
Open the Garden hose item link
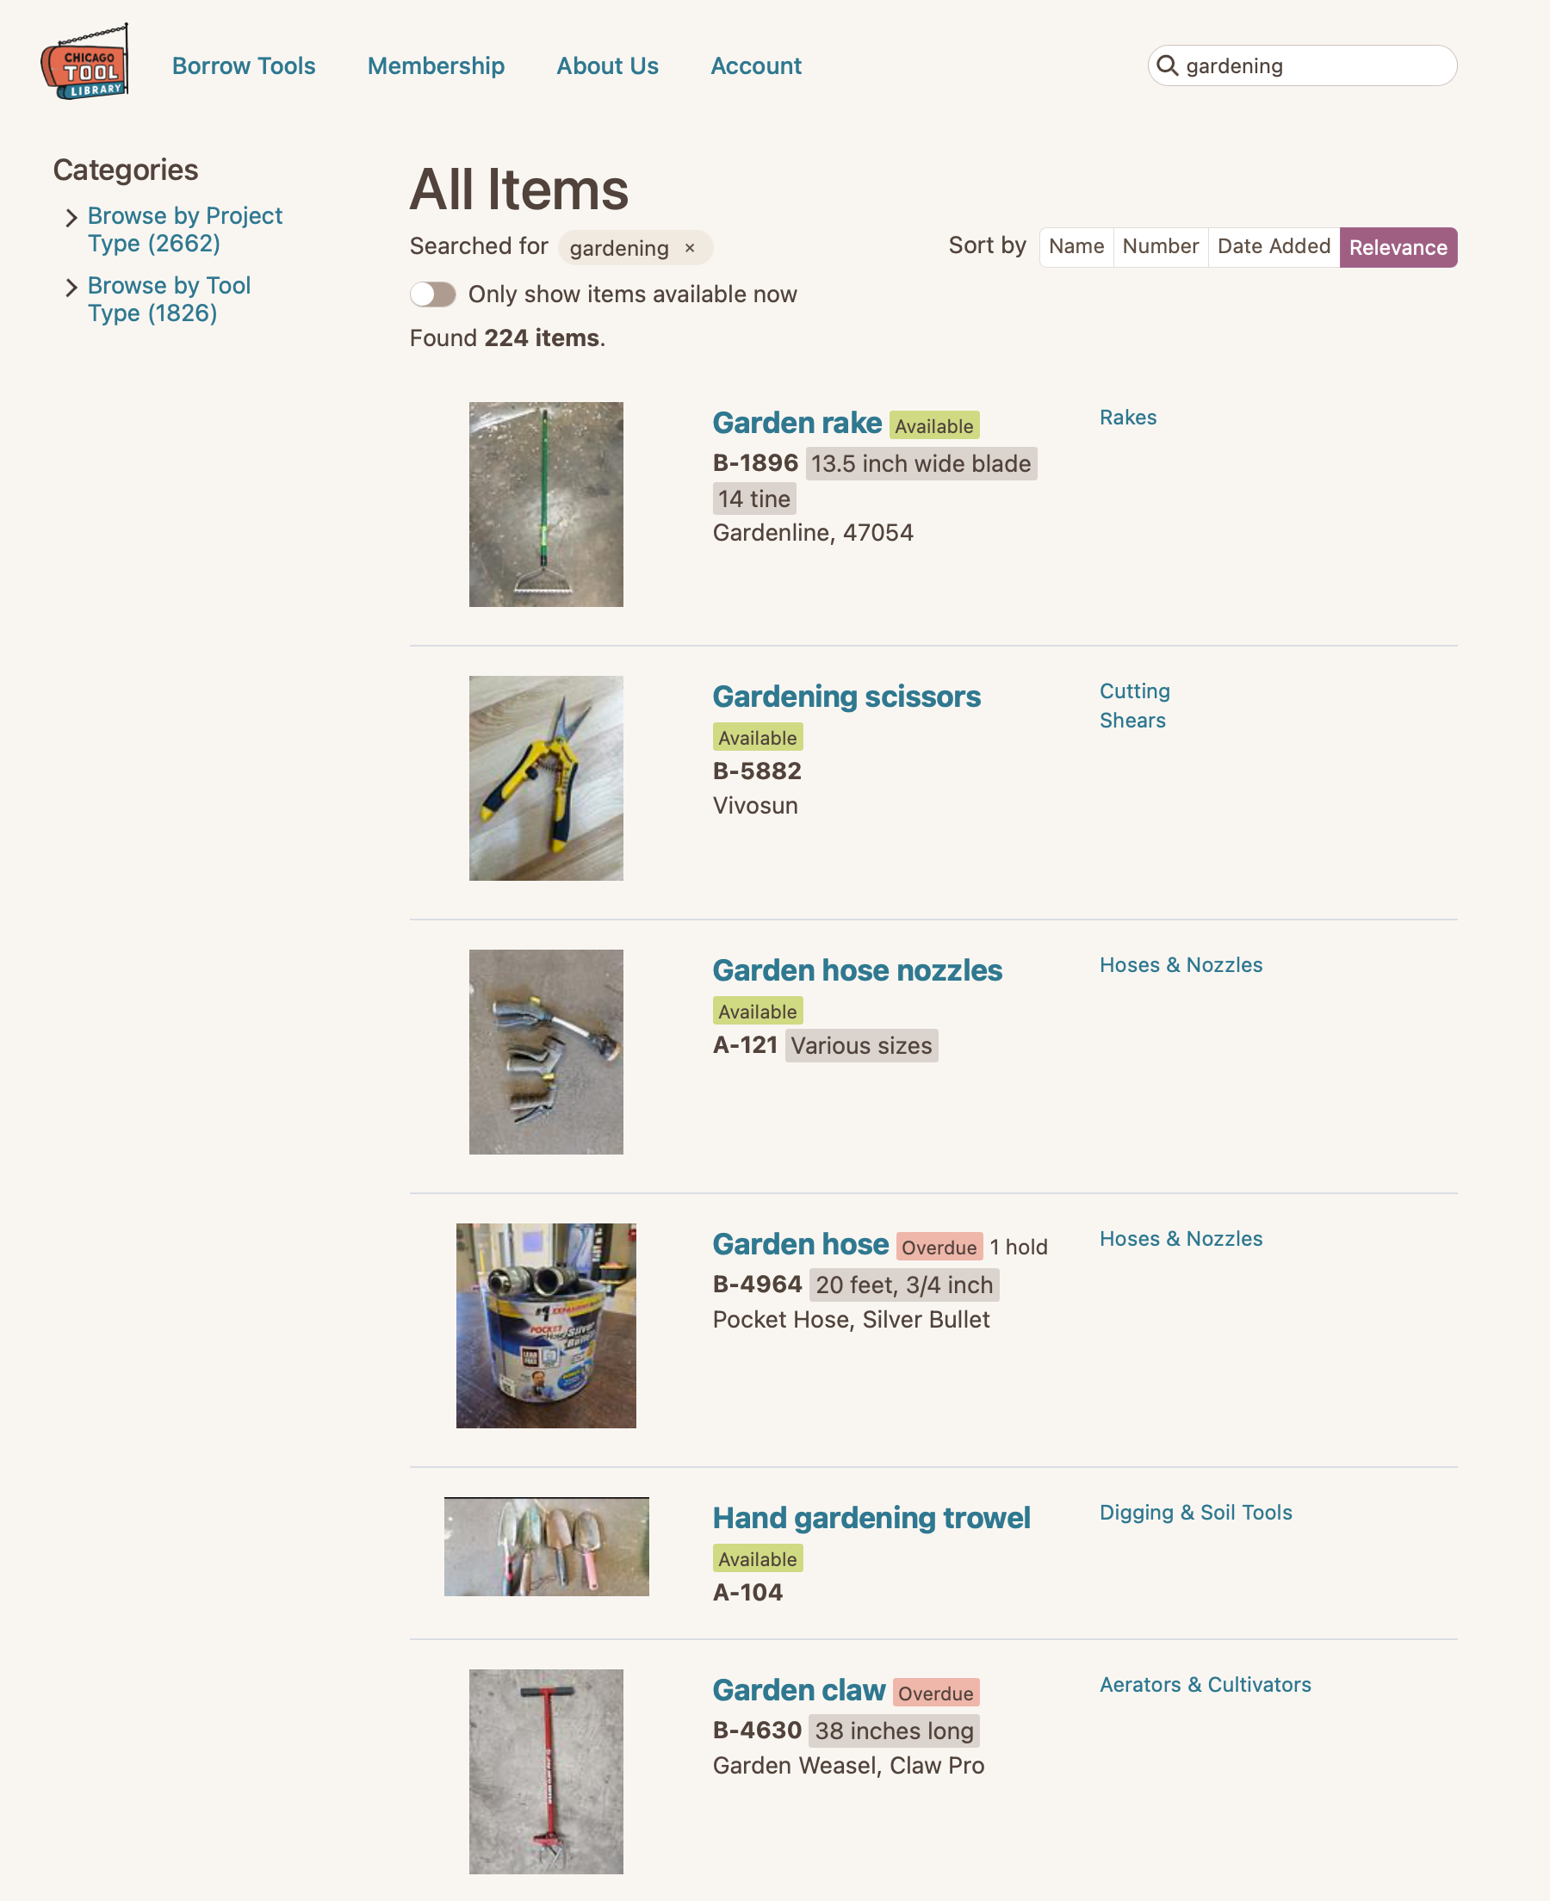coord(800,1244)
